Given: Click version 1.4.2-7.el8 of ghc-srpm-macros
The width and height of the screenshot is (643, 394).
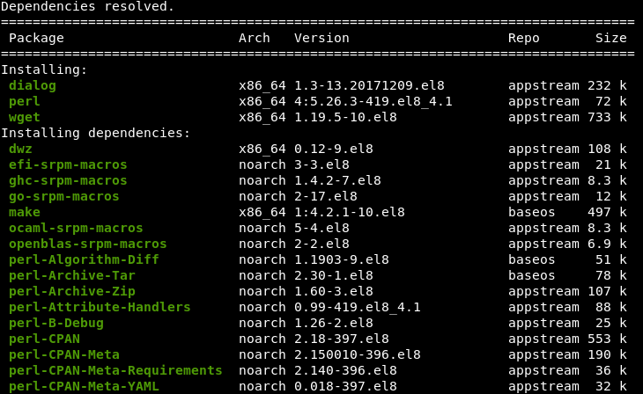Looking at the screenshot, I should 337,180.
